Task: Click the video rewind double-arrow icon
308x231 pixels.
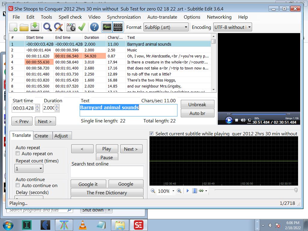Action: (x=228, y=114)
